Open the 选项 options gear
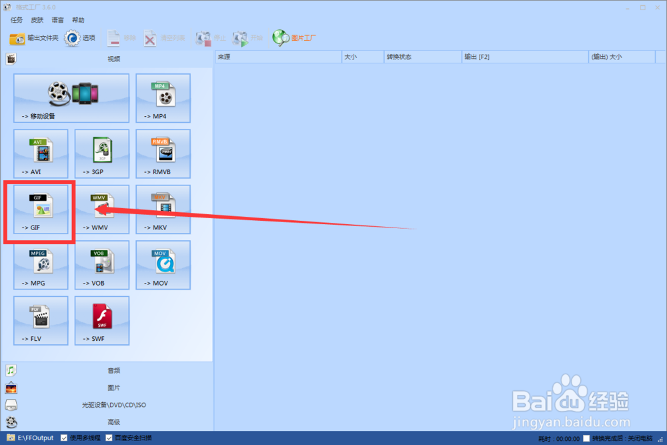 coord(80,38)
